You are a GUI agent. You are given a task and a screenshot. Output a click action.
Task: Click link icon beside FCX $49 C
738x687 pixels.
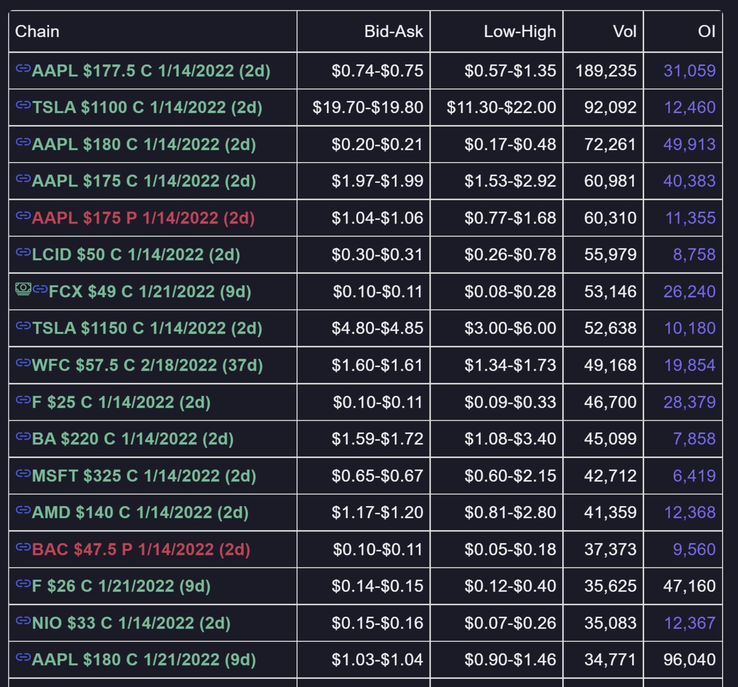pos(40,289)
